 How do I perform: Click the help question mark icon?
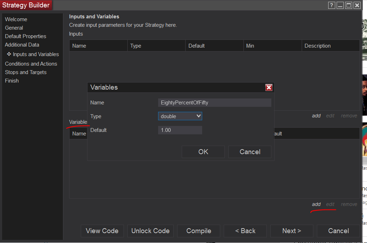(331, 5)
